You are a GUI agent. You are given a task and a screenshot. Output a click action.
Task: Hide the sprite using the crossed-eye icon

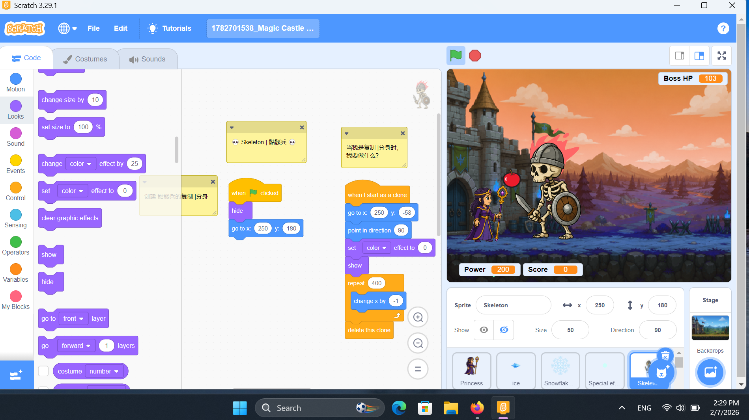[x=504, y=330]
